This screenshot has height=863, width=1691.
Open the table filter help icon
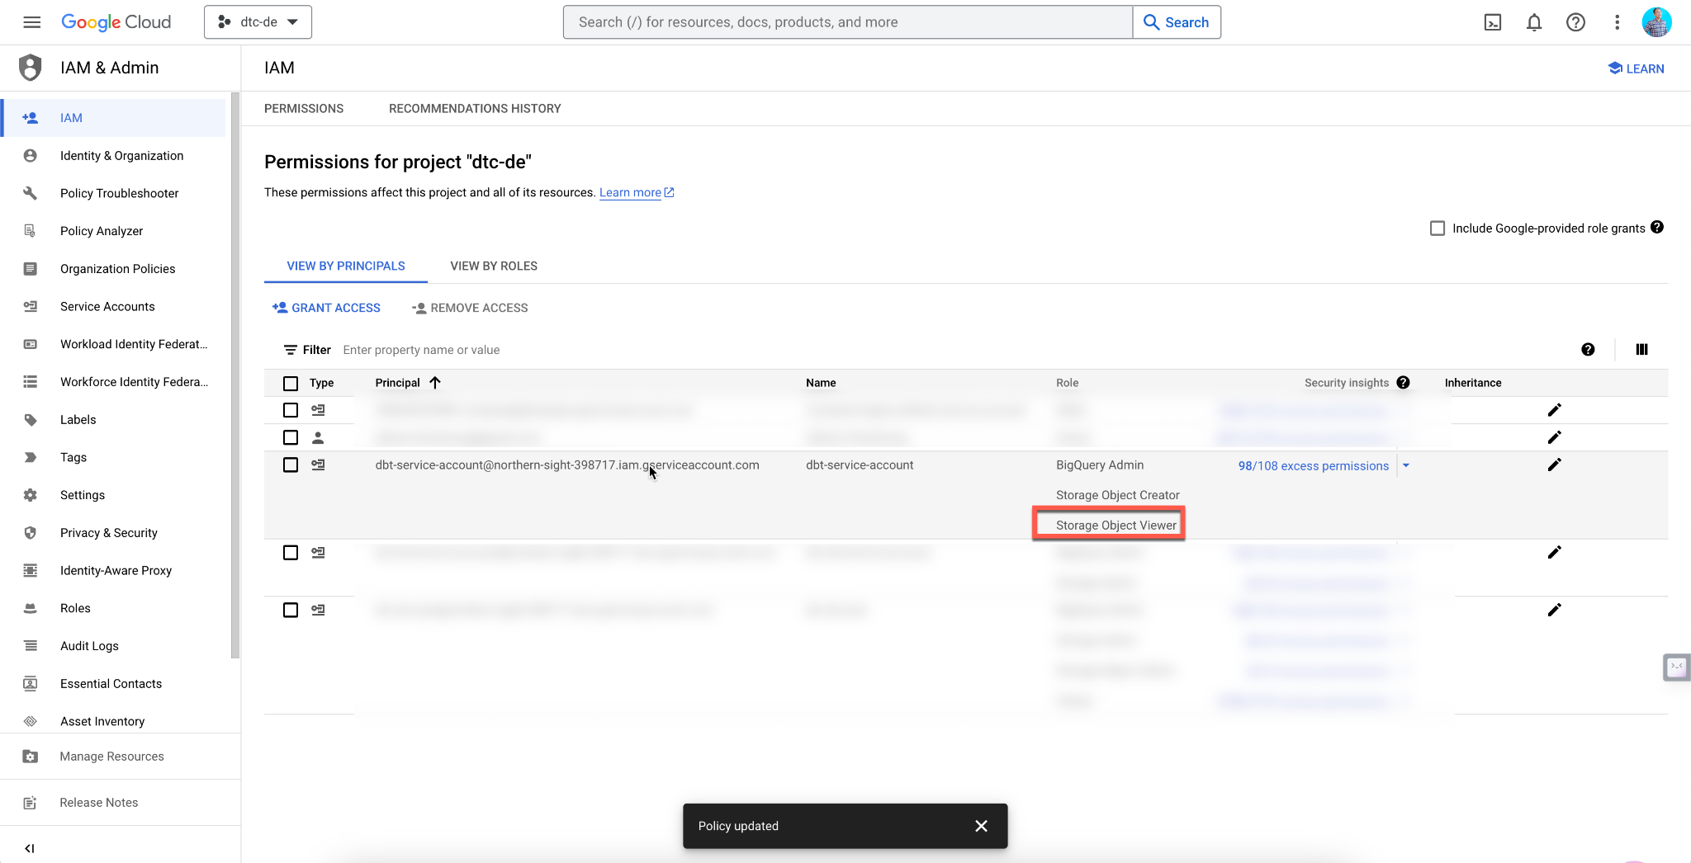point(1588,349)
